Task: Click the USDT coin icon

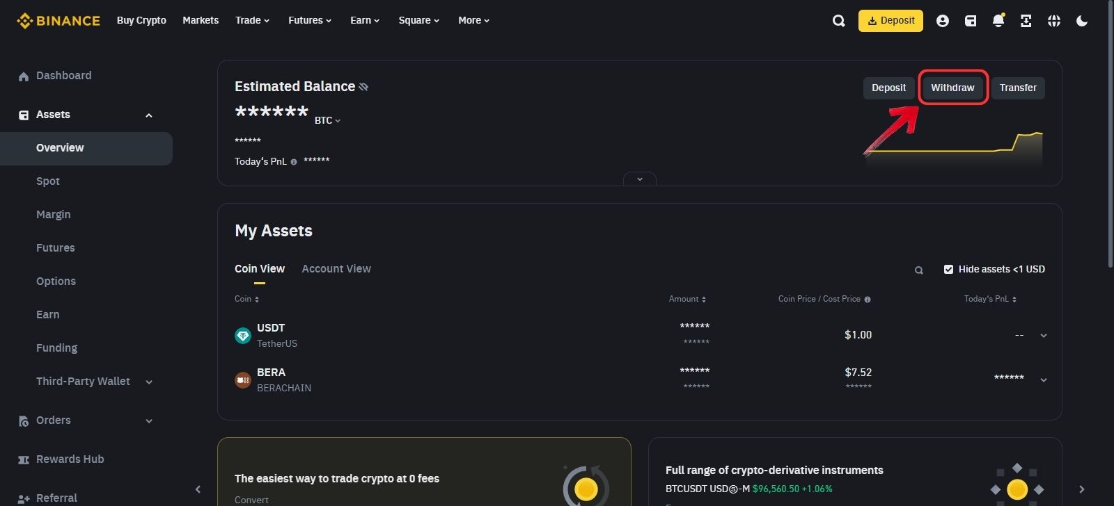Action: pos(243,336)
